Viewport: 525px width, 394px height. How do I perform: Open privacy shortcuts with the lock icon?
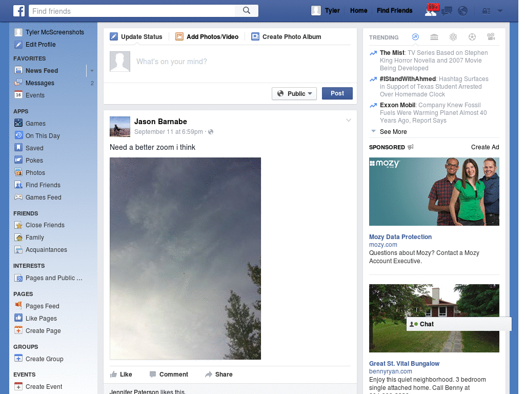click(486, 10)
